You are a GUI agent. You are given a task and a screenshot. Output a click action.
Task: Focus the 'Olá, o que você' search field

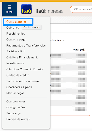[x=81, y=9]
